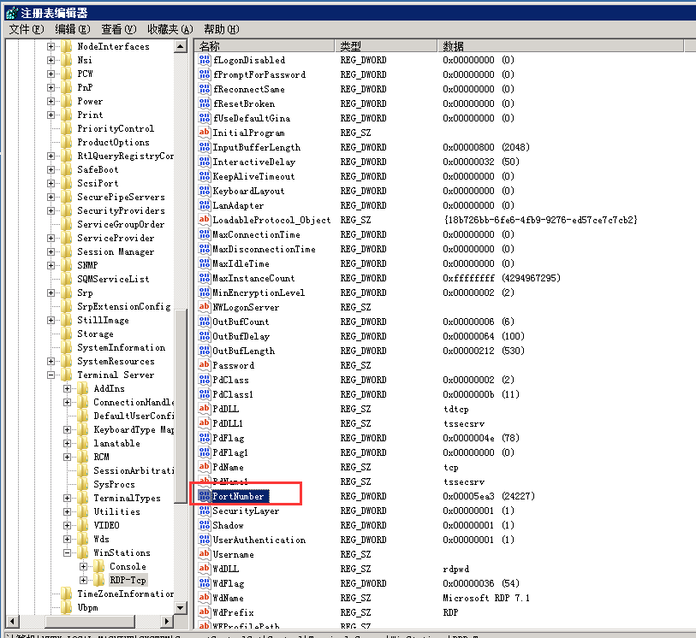Click the Password string value icon
696x638 pixels.
tap(205, 365)
